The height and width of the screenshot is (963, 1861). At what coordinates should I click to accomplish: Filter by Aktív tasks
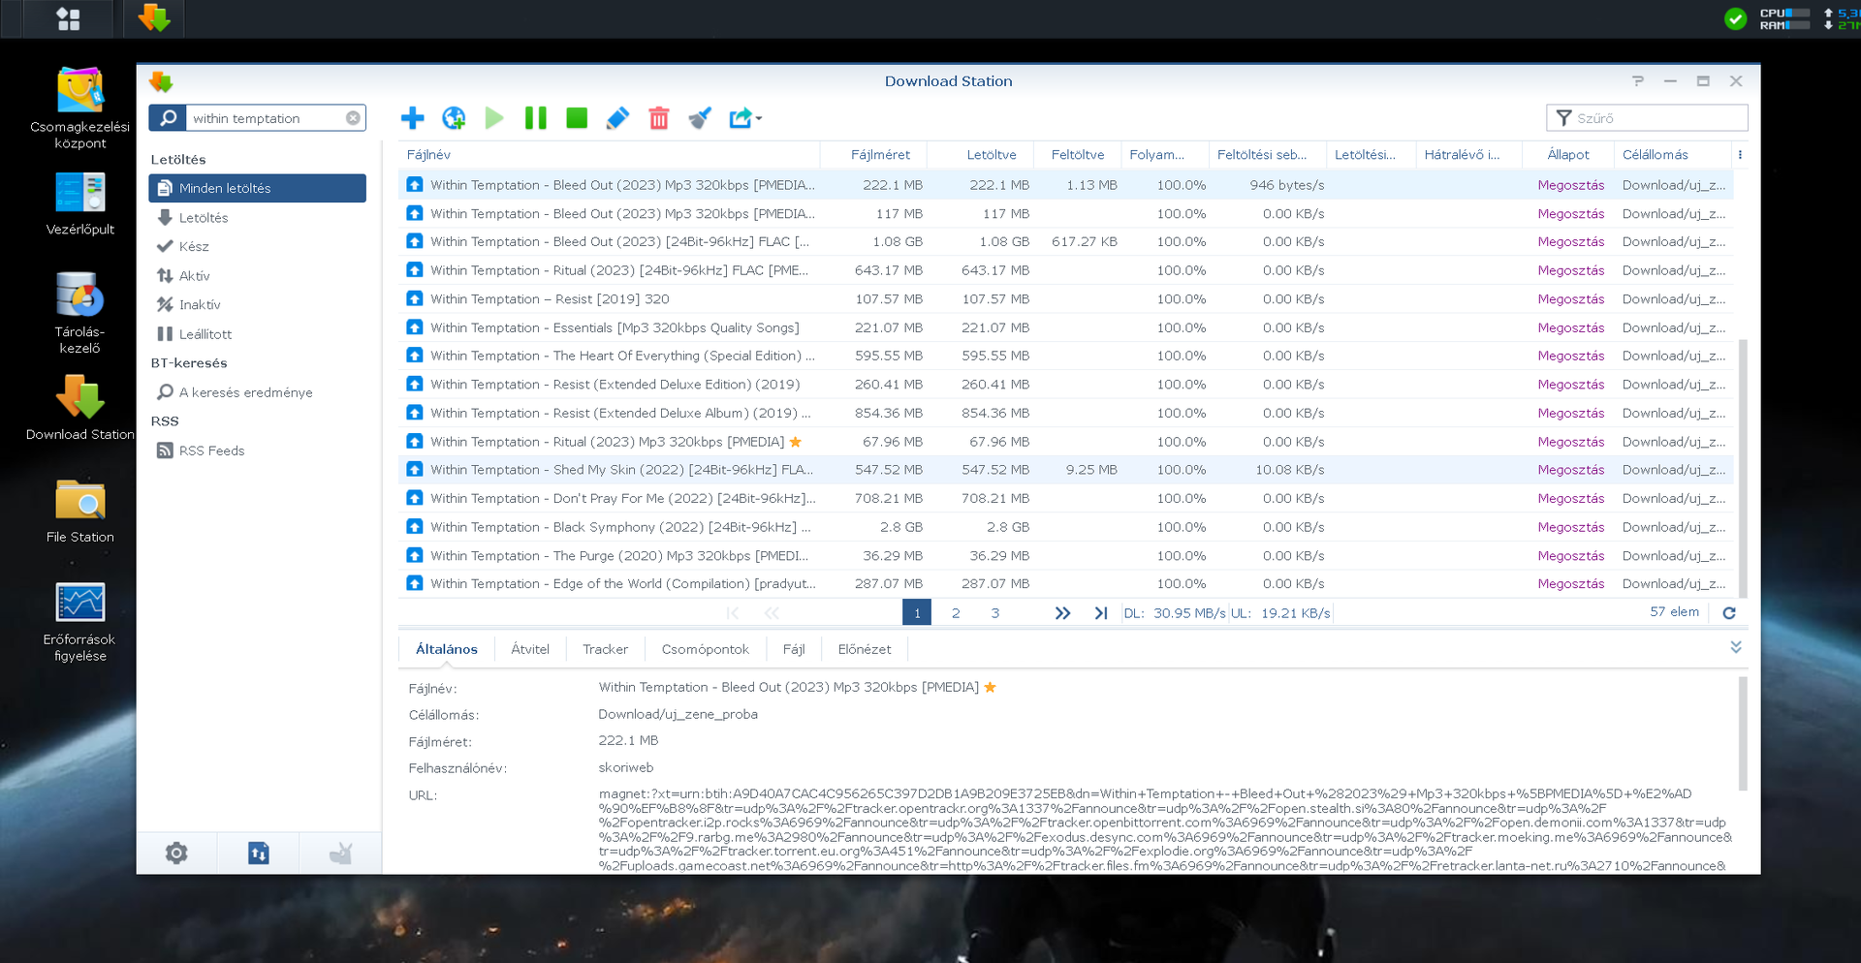point(258,276)
